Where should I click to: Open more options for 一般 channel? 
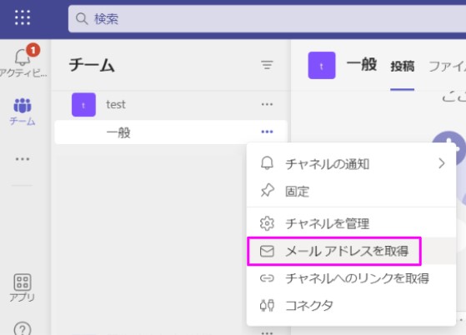pyautogui.click(x=267, y=132)
